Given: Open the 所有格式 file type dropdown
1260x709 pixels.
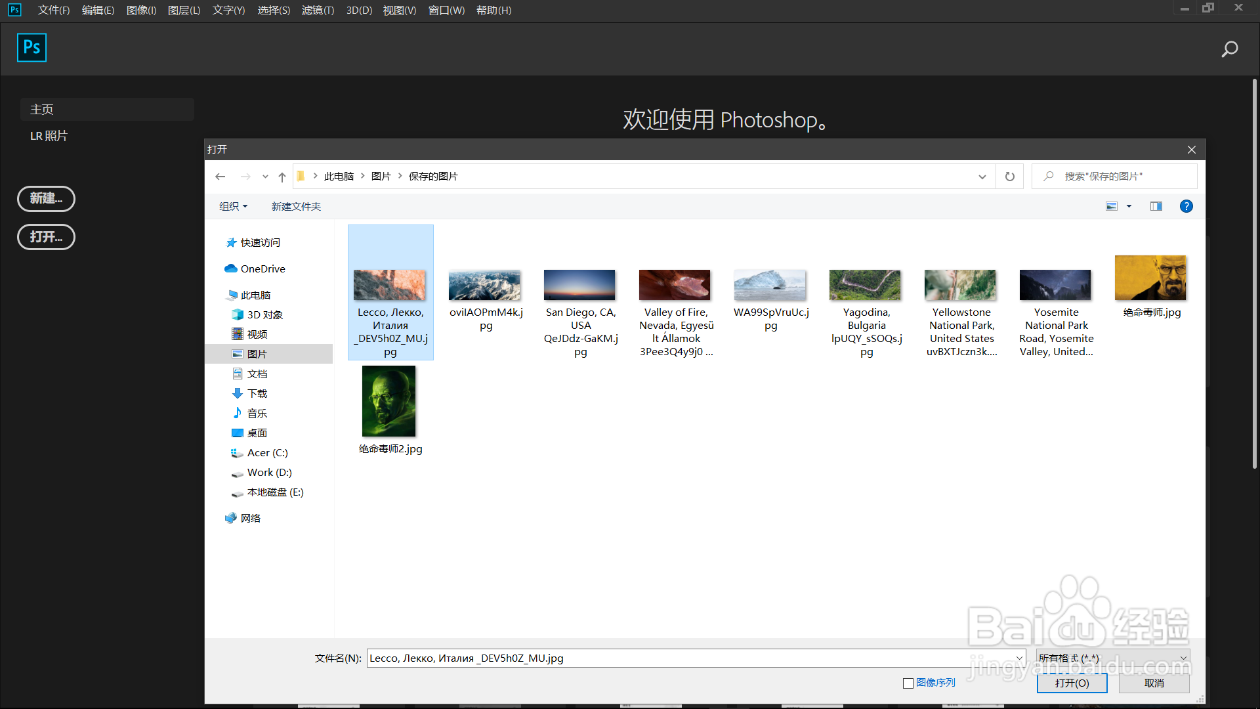Looking at the screenshot, I should 1113,658.
